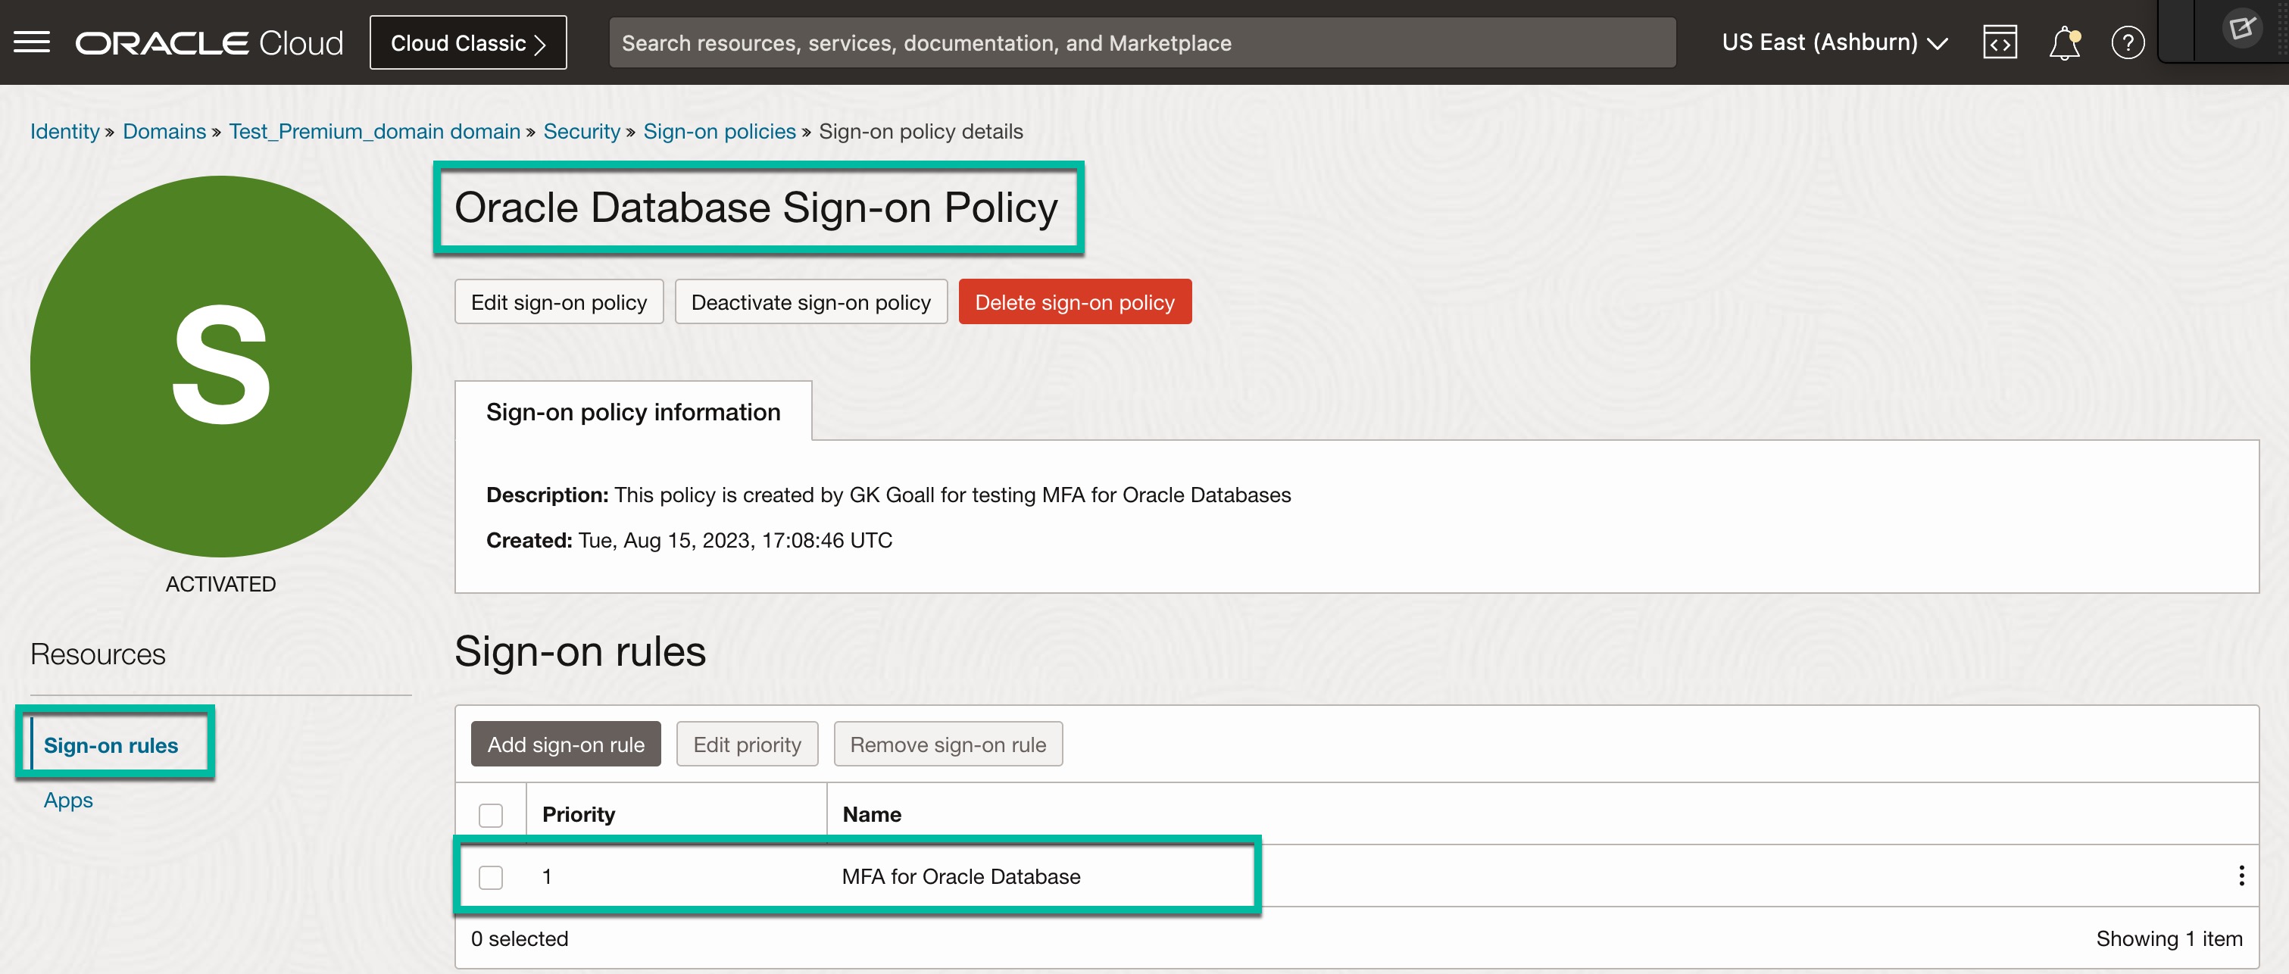Open the Cloud Shell developer tools icon
Screen dimensions: 2289x974
click(2000, 42)
